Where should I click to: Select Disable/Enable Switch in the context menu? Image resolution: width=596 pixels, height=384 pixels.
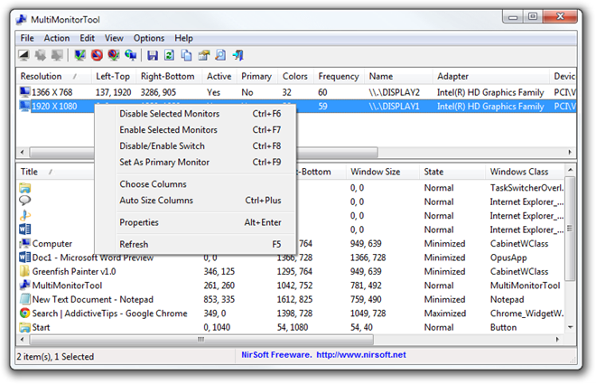click(195, 146)
